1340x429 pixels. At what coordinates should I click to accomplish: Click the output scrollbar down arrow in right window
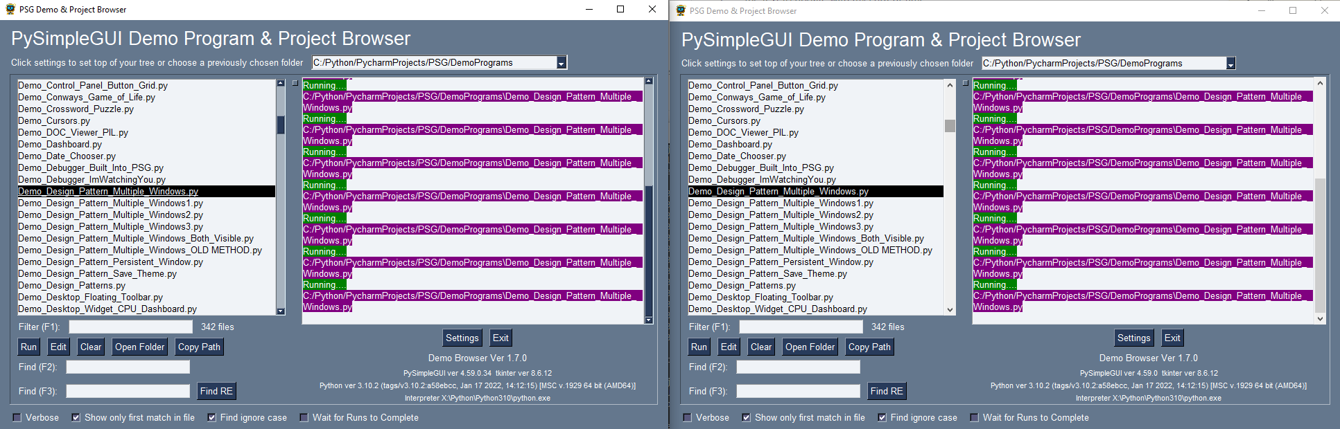[1320, 319]
